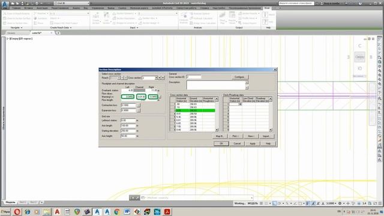Image resolution: width=384 pixels, height=216 pixels.
Task: Expand the Navigate ribbon panel
Action: pos(16,28)
